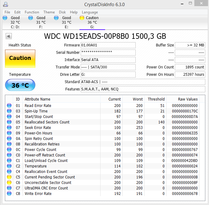Image resolution: width=209 pixels, height=205 pixels.
Task: Click the CrystalDiskInfo app icon in title bar
Action: click(x=5, y=4)
